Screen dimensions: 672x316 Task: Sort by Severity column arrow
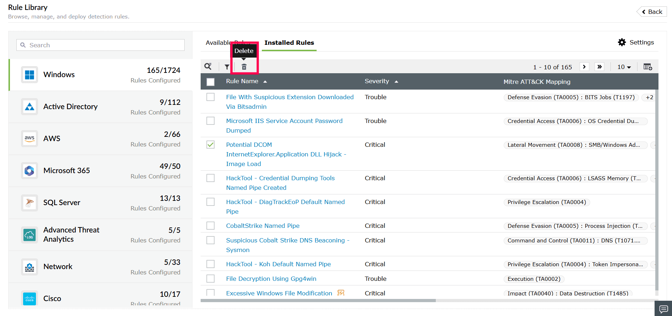click(x=396, y=82)
